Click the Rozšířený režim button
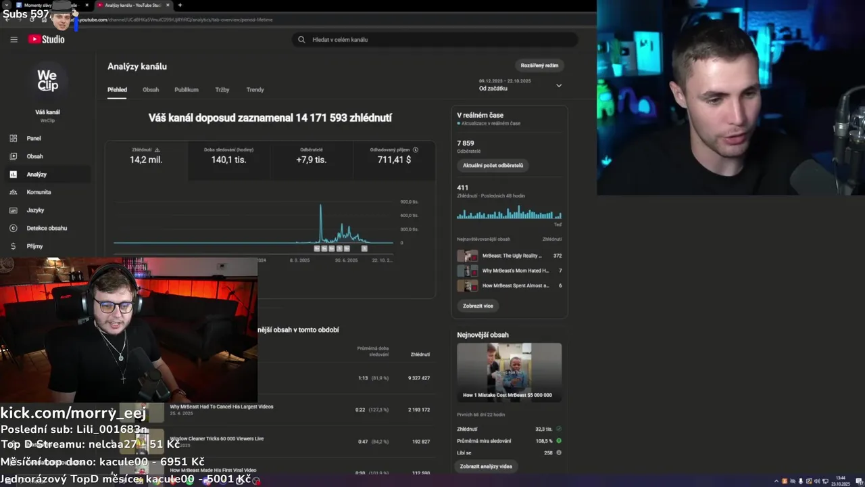The height and width of the screenshot is (487, 865). (539, 66)
